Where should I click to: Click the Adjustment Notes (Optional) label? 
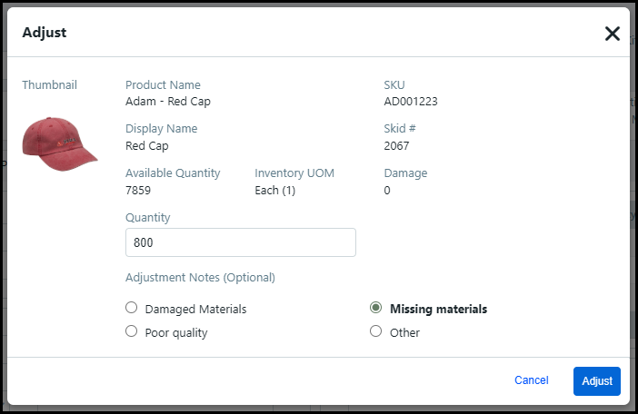coord(200,277)
